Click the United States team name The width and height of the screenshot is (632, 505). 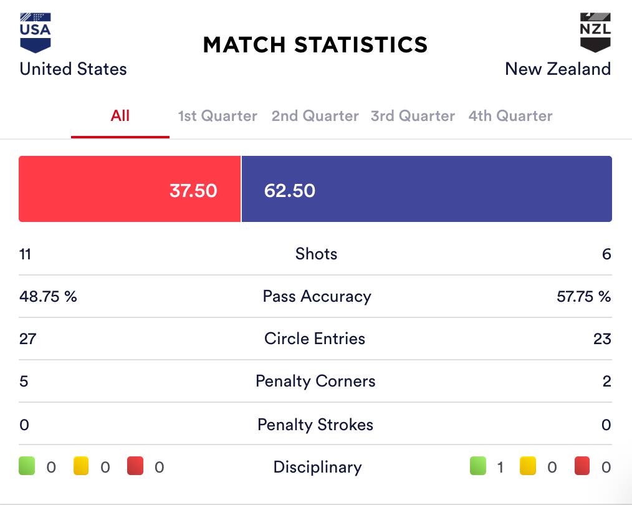point(73,69)
